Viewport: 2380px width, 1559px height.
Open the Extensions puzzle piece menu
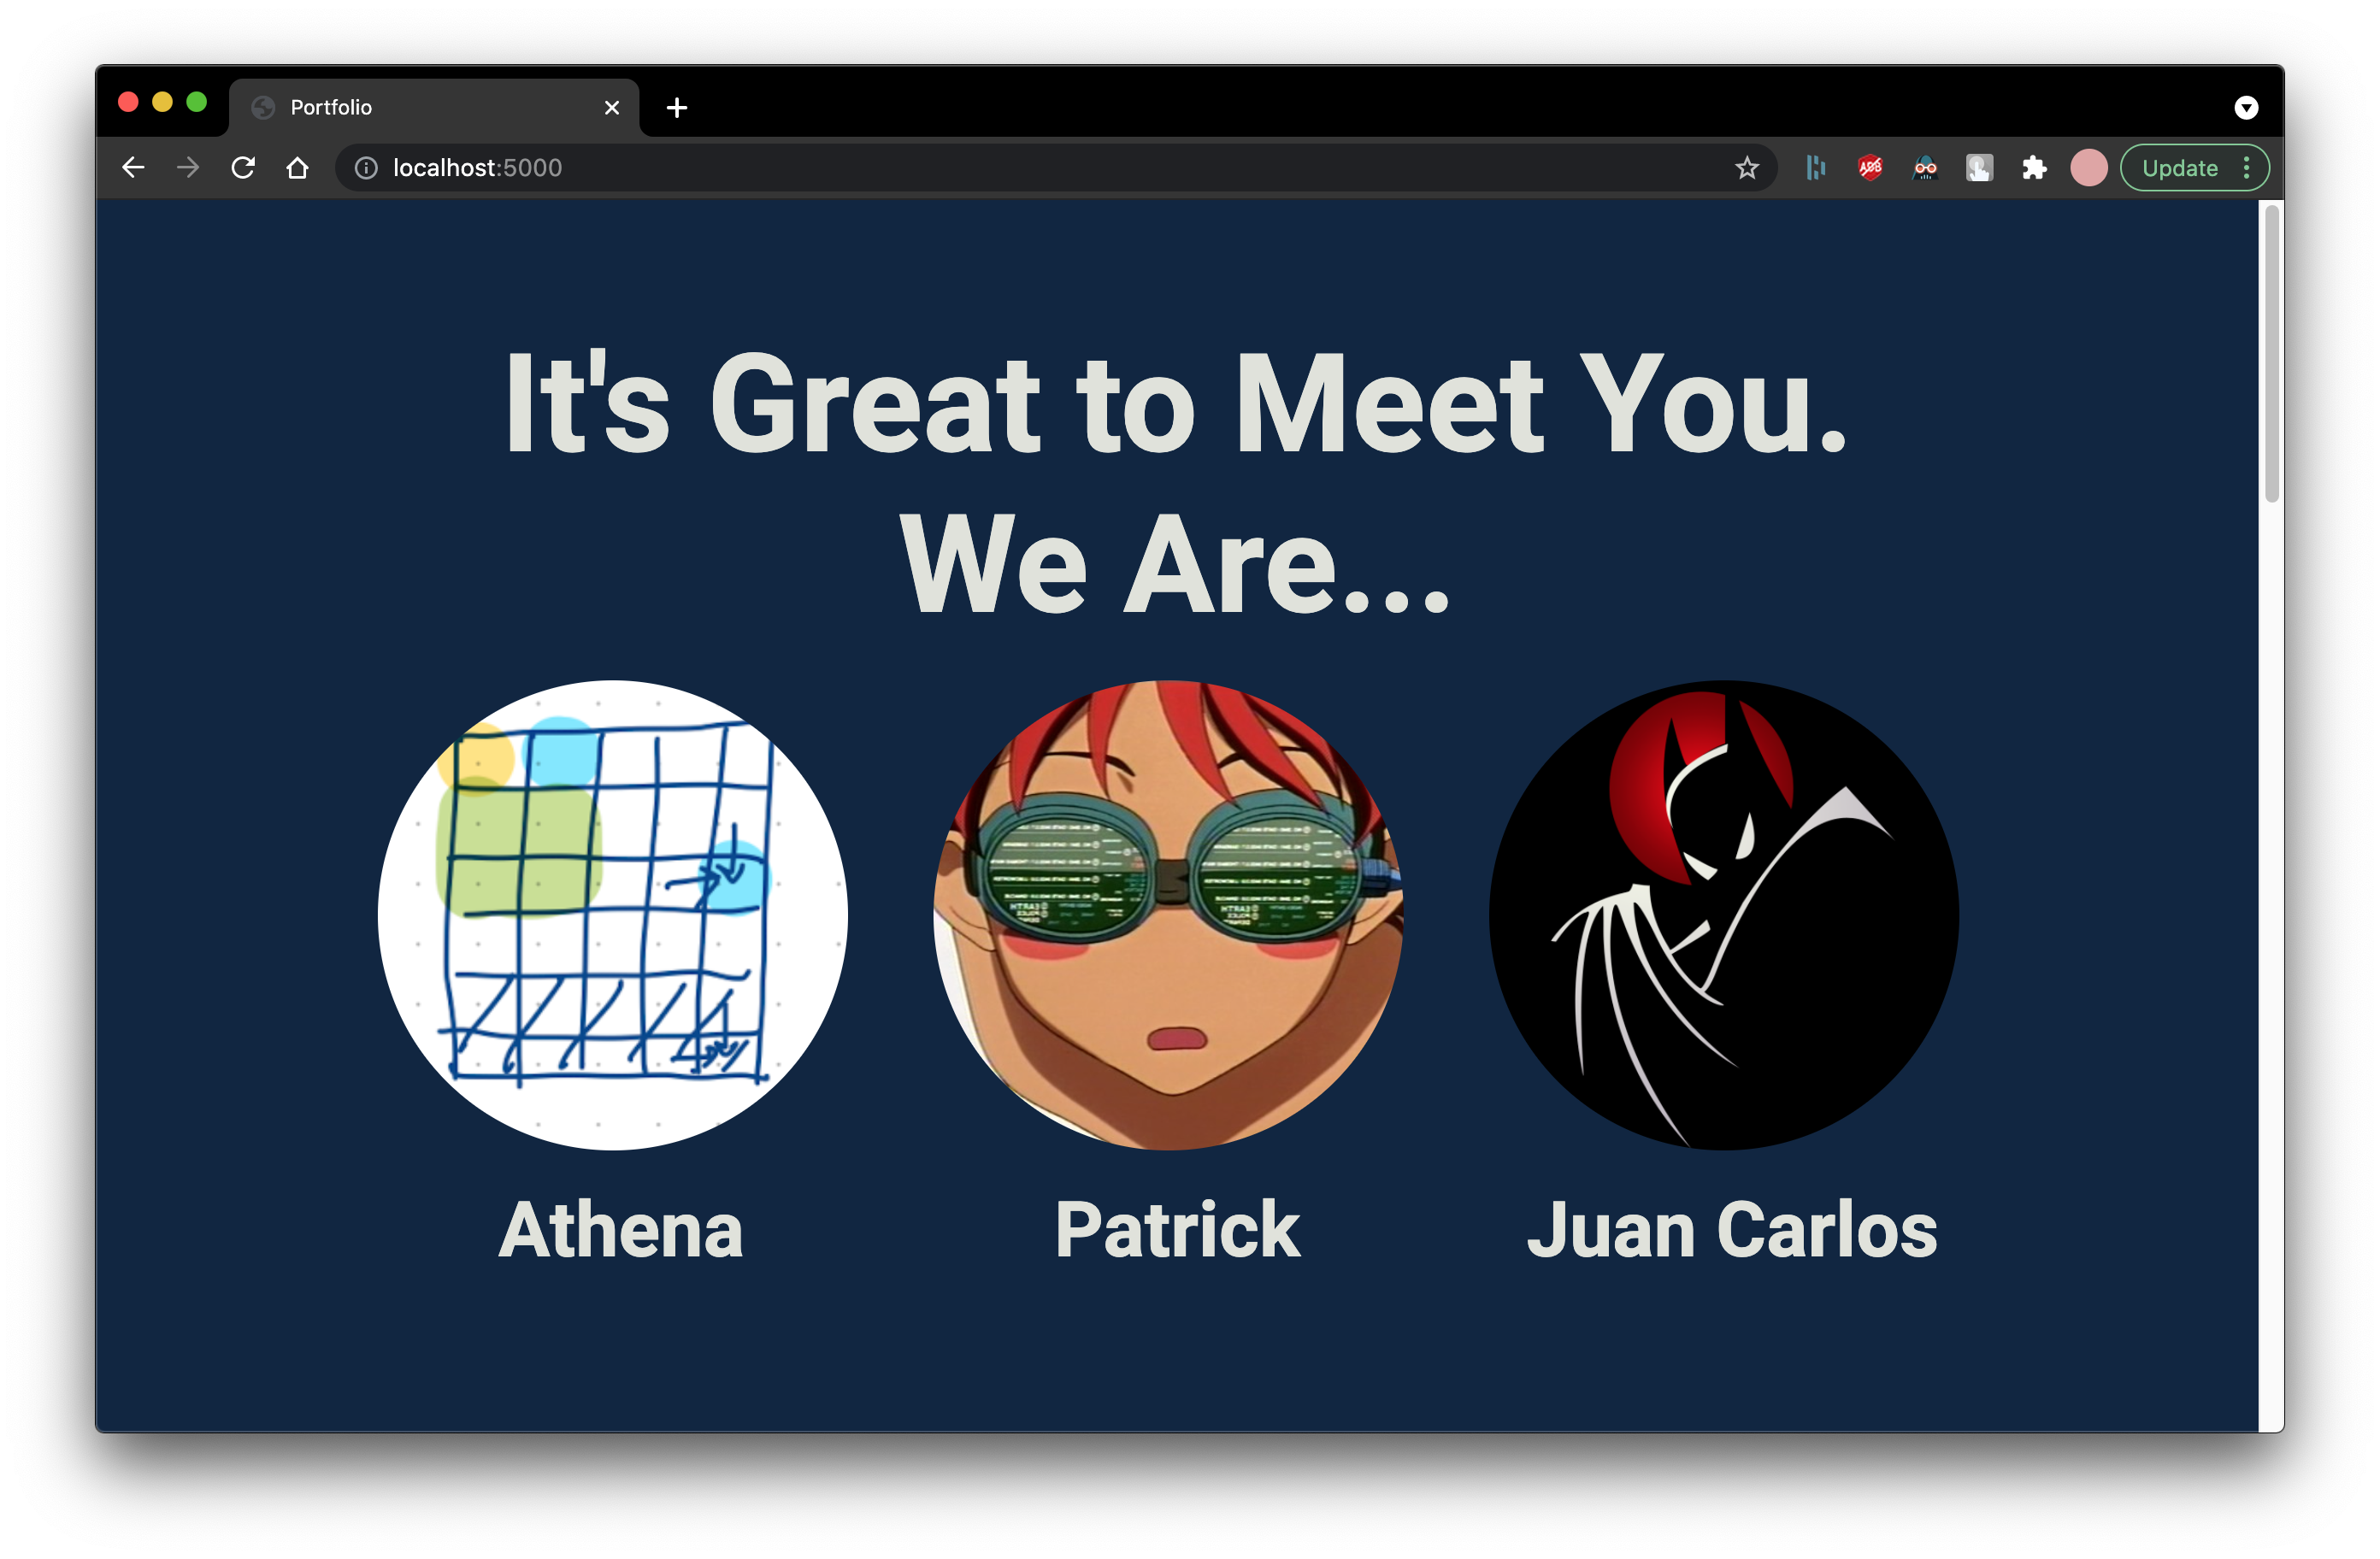pos(2034,168)
